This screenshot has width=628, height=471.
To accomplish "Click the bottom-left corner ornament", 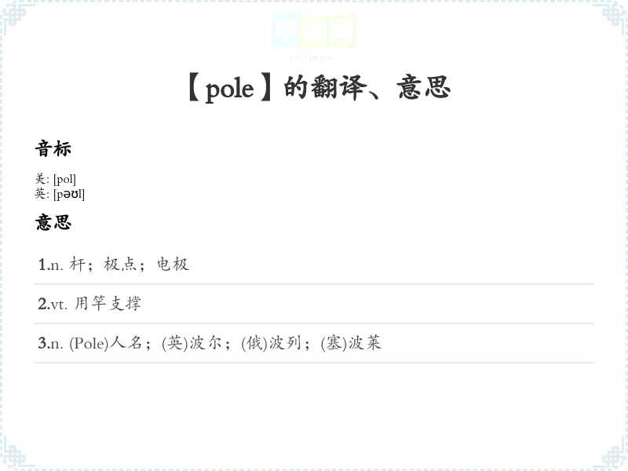I will 14,457.
